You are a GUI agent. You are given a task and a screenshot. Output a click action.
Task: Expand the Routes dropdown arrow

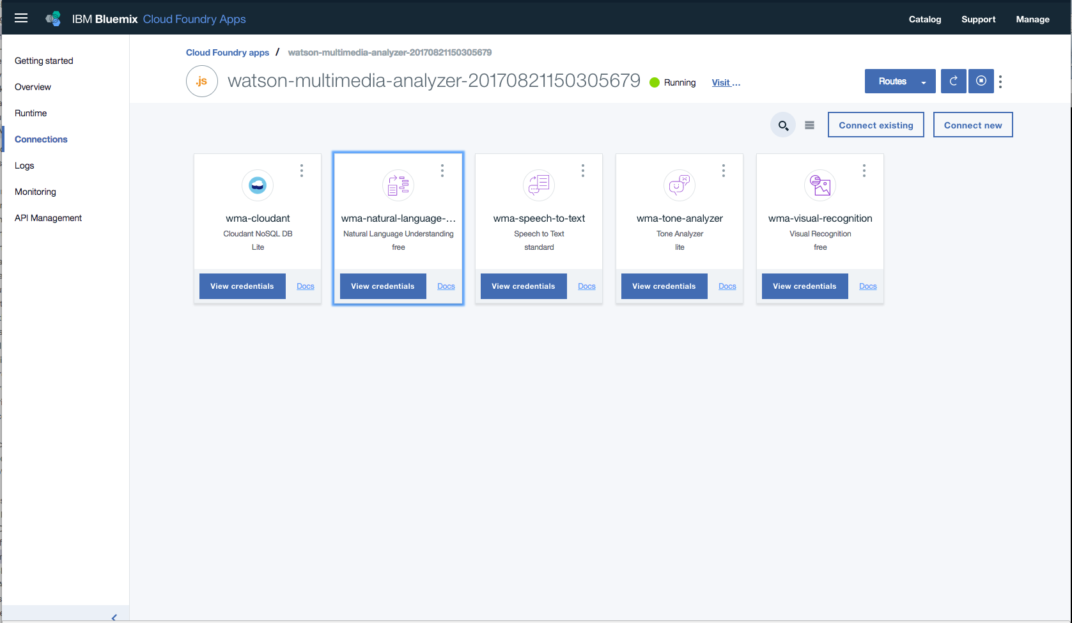(923, 82)
